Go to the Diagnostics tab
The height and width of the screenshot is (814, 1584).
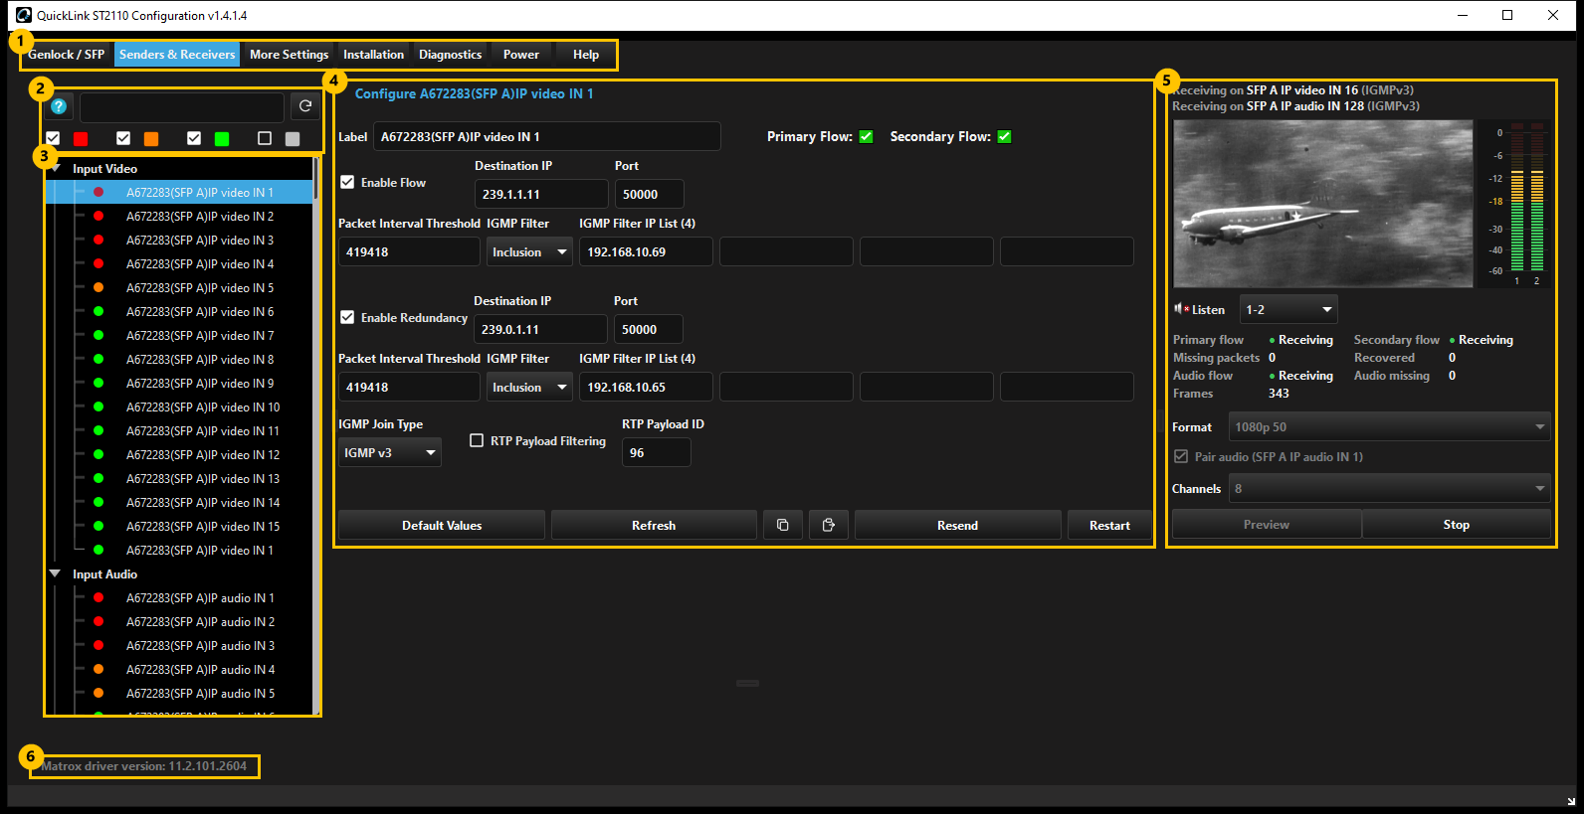pyautogui.click(x=450, y=55)
